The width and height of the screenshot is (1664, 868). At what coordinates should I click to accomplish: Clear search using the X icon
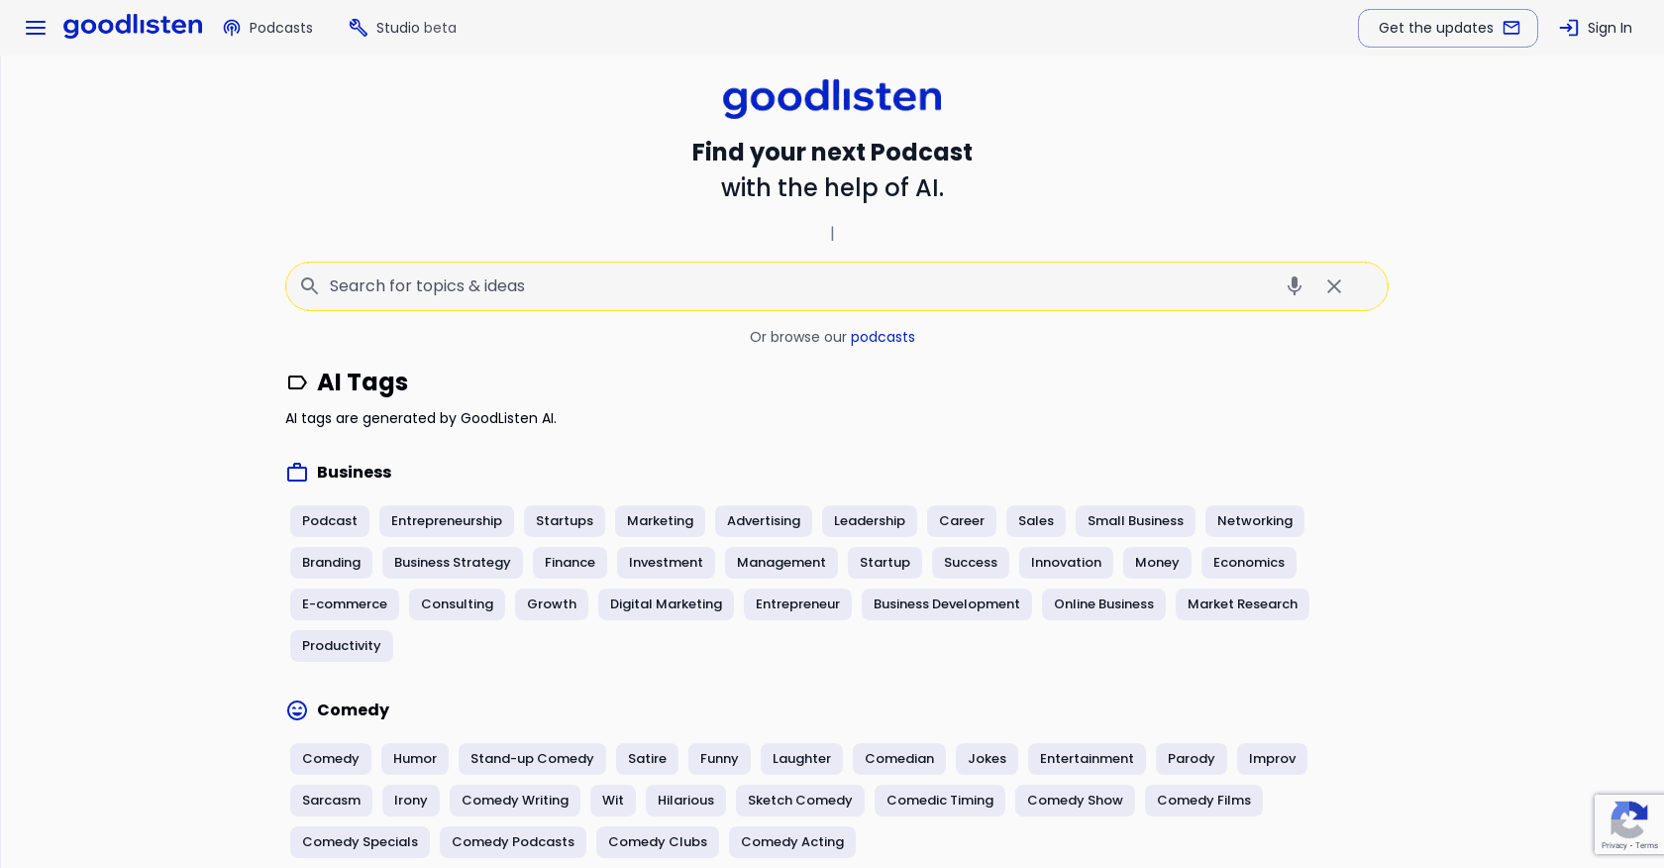(x=1333, y=286)
